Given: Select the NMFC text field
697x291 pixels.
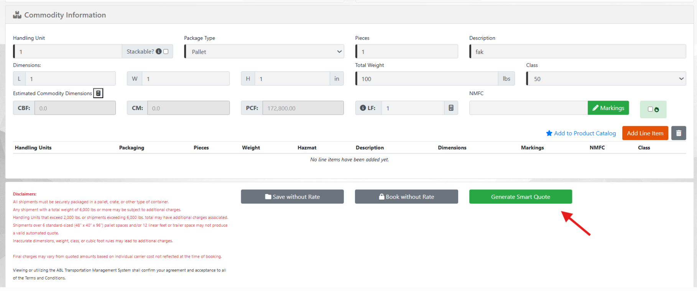Looking at the screenshot, I should pyautogui.click(x=528, y=108).
